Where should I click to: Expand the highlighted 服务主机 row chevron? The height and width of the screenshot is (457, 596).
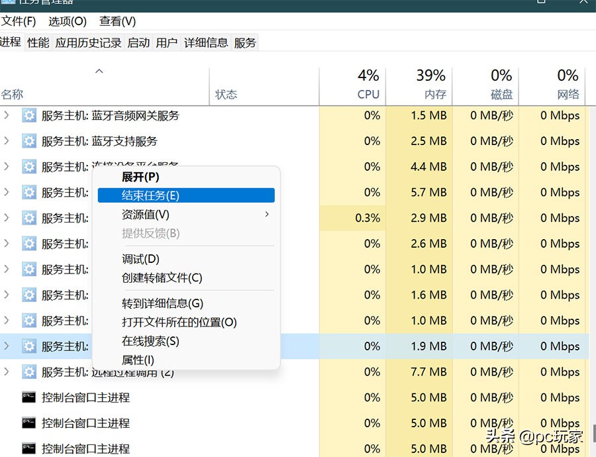(x=7, y=346)
